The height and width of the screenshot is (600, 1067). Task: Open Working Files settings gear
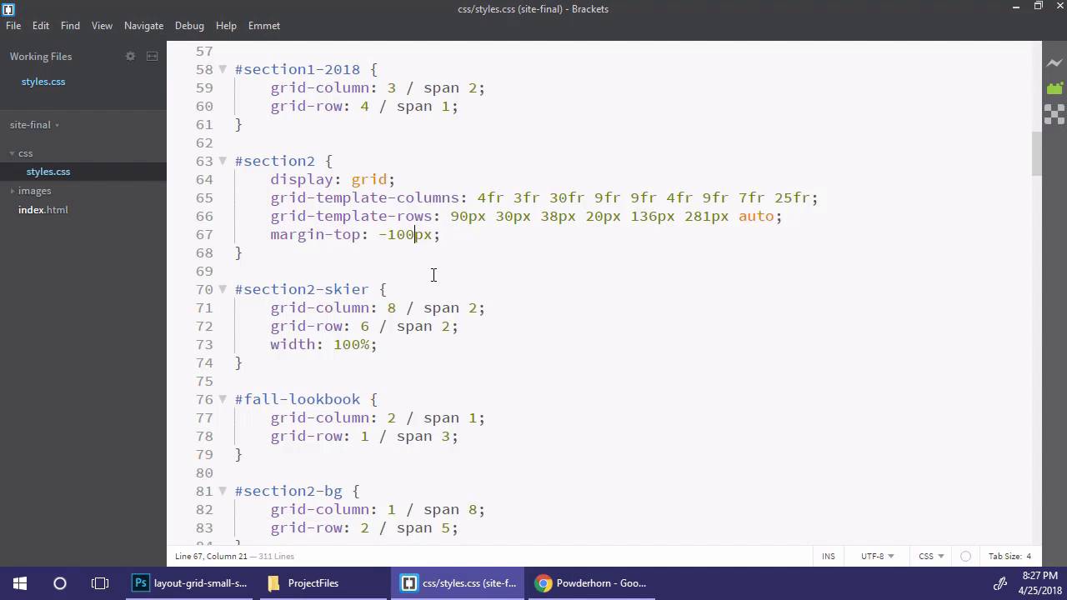click(x=130, y=56)
